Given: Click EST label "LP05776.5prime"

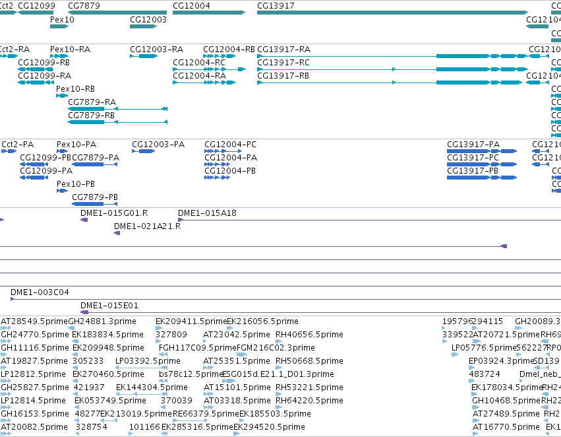Looking at the screenshot, I should (484, 348).
